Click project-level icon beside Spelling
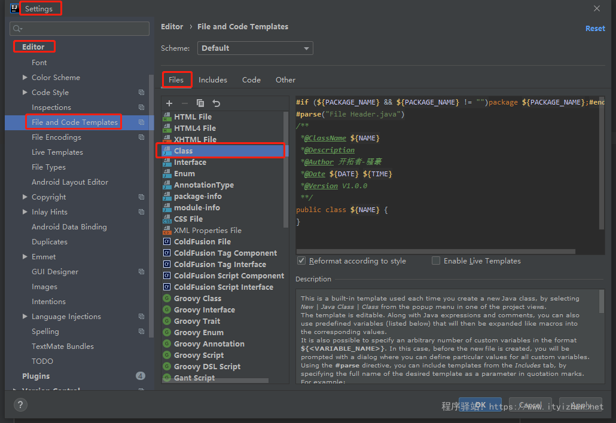This screenshot has width=616, height=423. tap(141, 331)
